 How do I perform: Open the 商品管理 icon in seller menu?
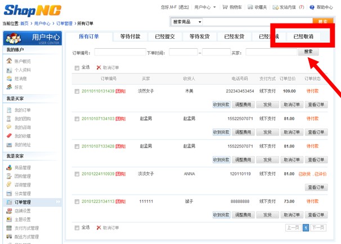9,167
